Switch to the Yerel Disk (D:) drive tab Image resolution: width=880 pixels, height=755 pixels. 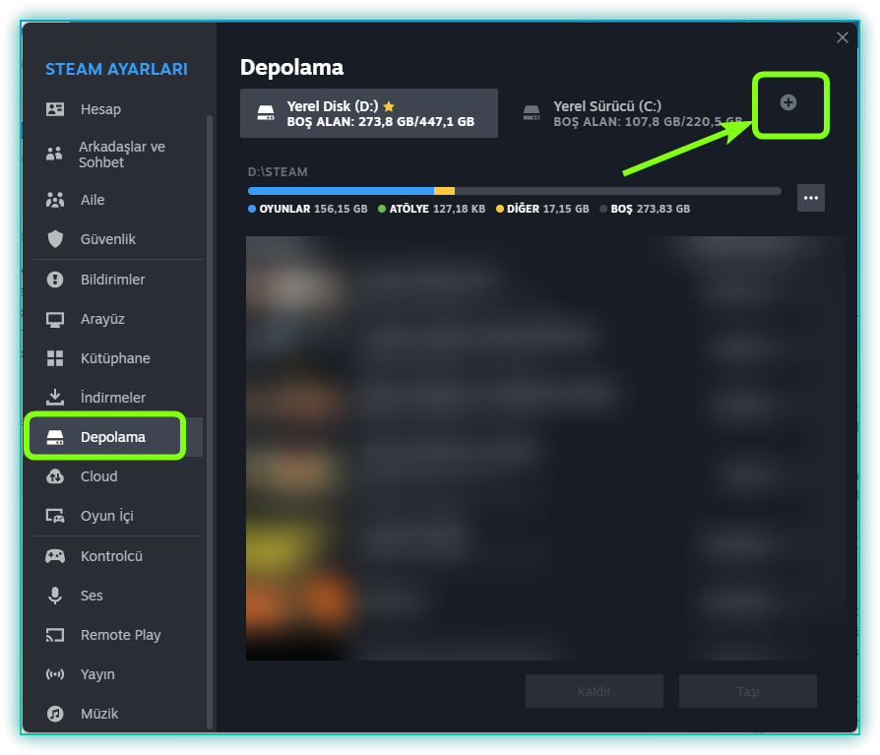tap(369, 113)
